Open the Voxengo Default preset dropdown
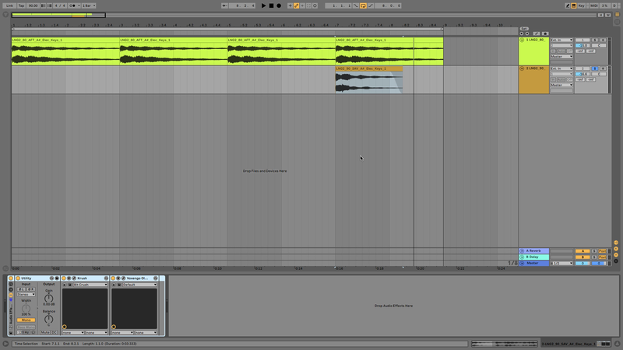Viewport: 623px width, 350px height. click(139, 285)
